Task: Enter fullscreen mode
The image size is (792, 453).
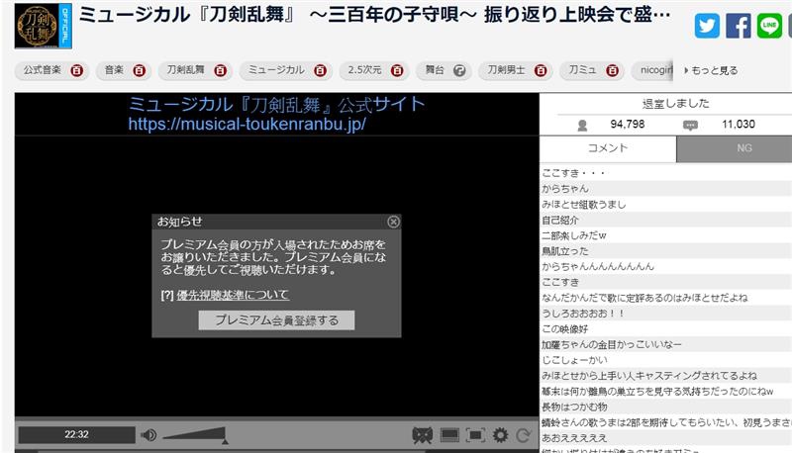Action: click(475, 435)
